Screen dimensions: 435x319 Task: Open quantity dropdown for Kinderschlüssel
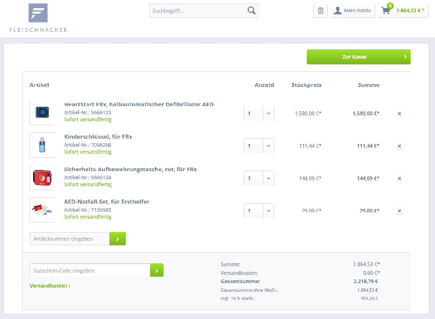click(268, 146)
